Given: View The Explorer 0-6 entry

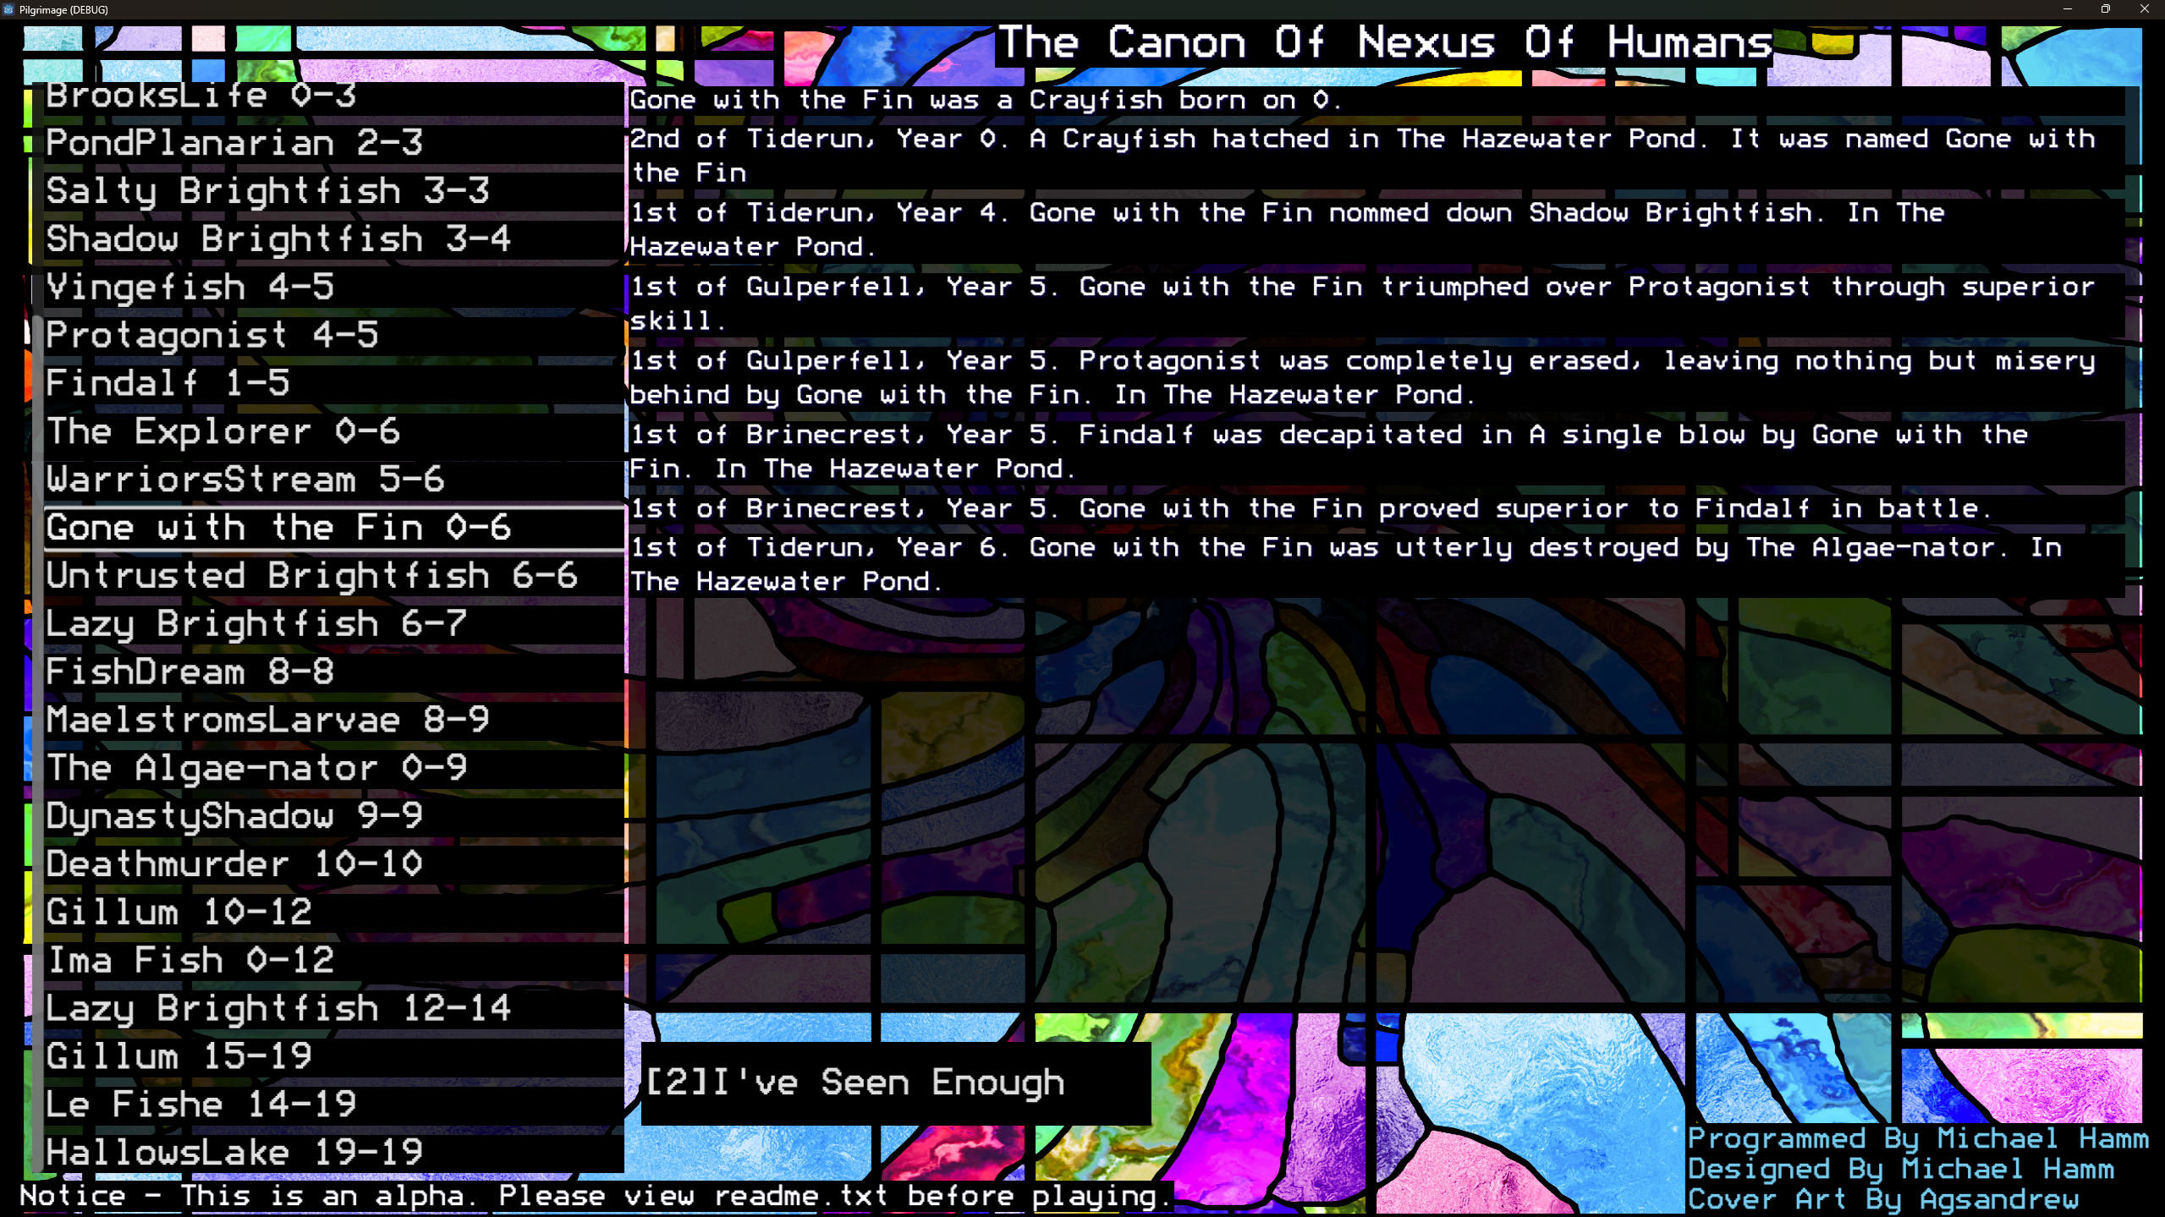Looking at the screenshot, I should pos(334,432).
